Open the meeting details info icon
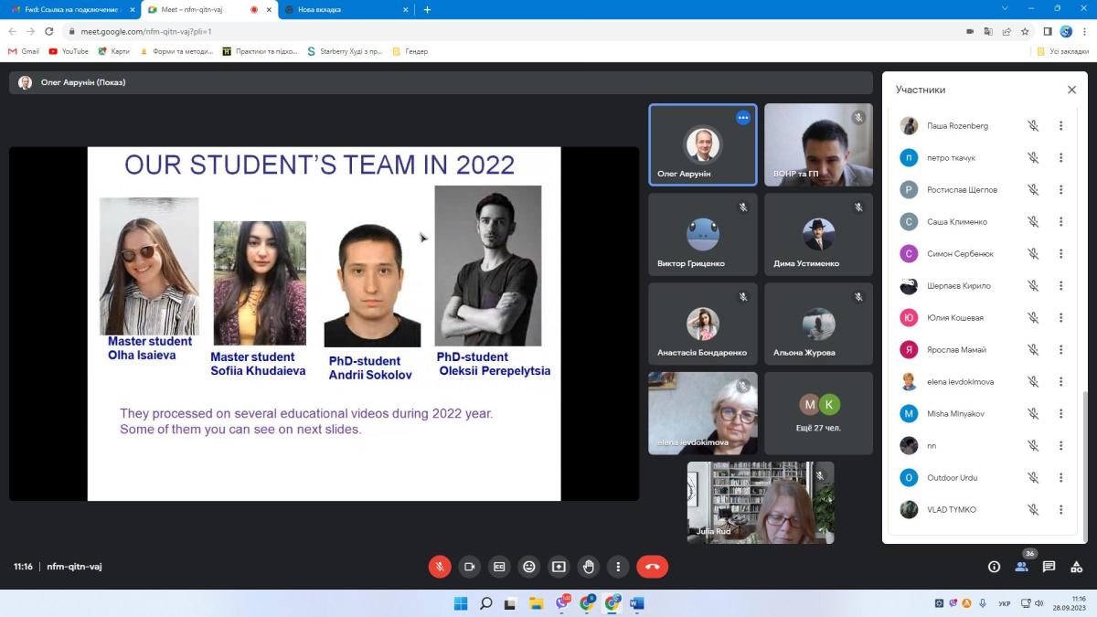Image resolution: width=1097 pixels, height=617 pixels. (x=994, y=567)
